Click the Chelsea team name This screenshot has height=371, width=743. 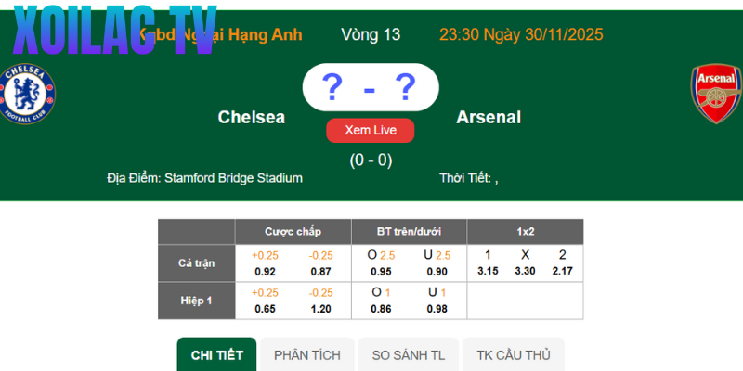(252, 118)
